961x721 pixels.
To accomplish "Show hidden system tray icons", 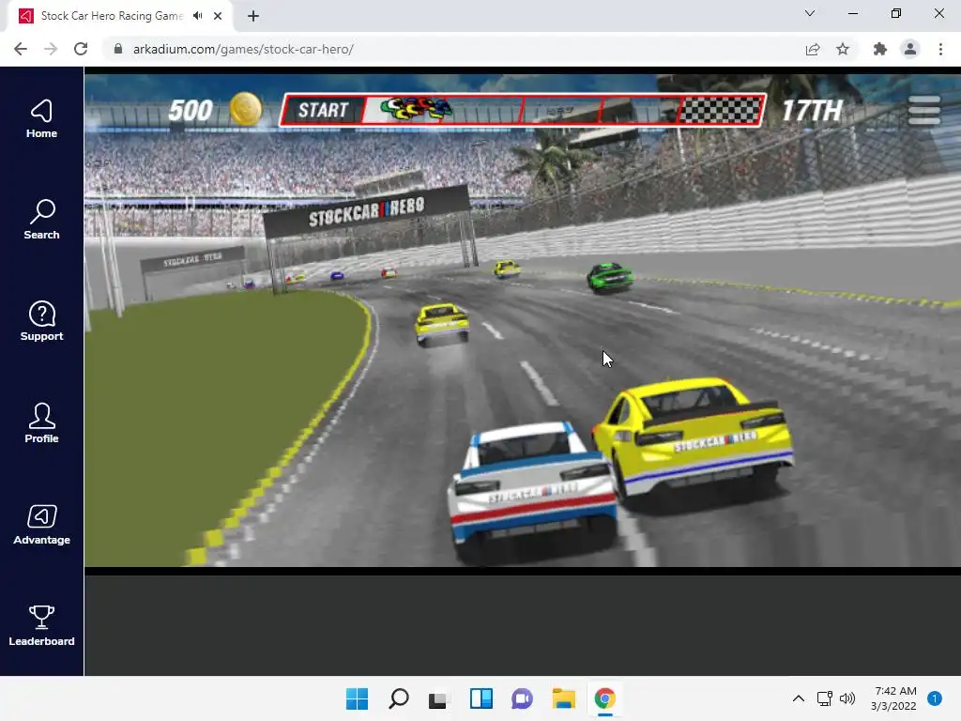I will tap(798, 698).
